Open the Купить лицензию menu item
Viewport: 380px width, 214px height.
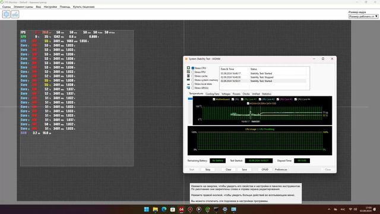click(84, 7)
